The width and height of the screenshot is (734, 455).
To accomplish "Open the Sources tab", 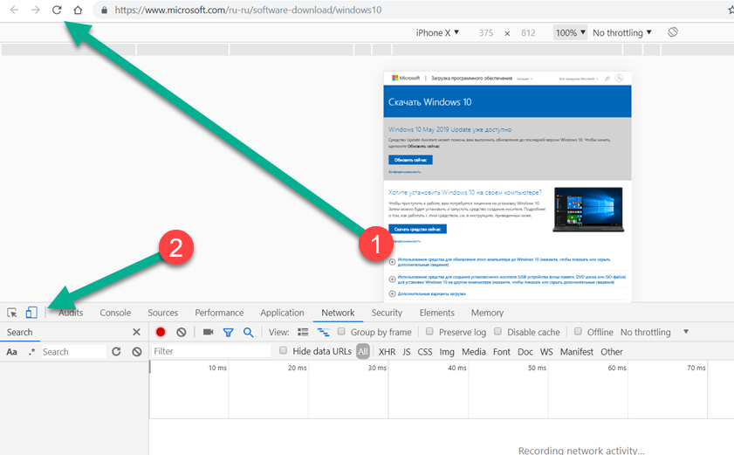I will (x=163, y=313).
